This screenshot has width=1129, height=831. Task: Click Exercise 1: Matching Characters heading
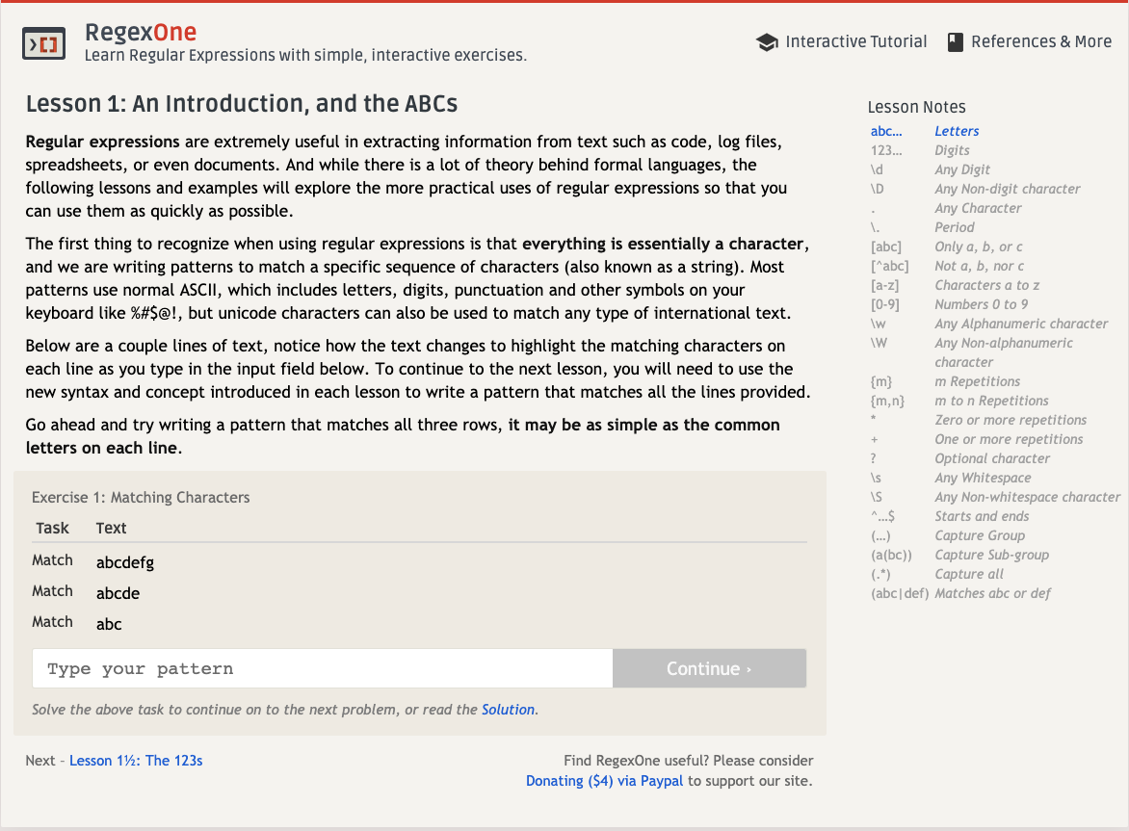(141, 497)
